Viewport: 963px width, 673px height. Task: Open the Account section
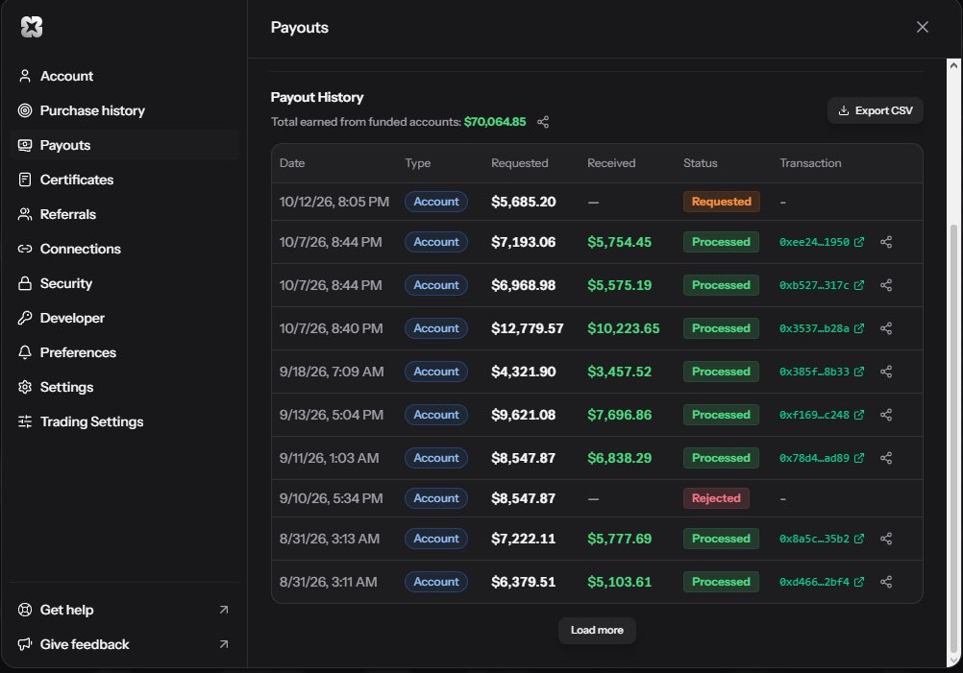125,76
